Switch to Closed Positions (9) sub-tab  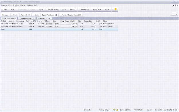27,19
